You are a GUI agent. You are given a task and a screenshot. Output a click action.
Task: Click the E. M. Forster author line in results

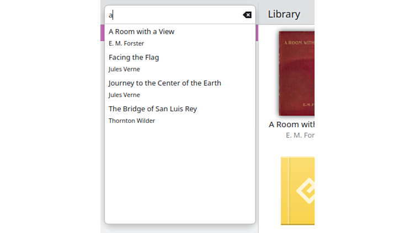(x=126, y=44)
